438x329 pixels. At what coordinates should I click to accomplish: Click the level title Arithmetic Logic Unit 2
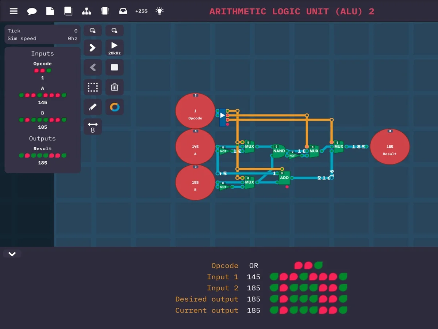(292, 11)
